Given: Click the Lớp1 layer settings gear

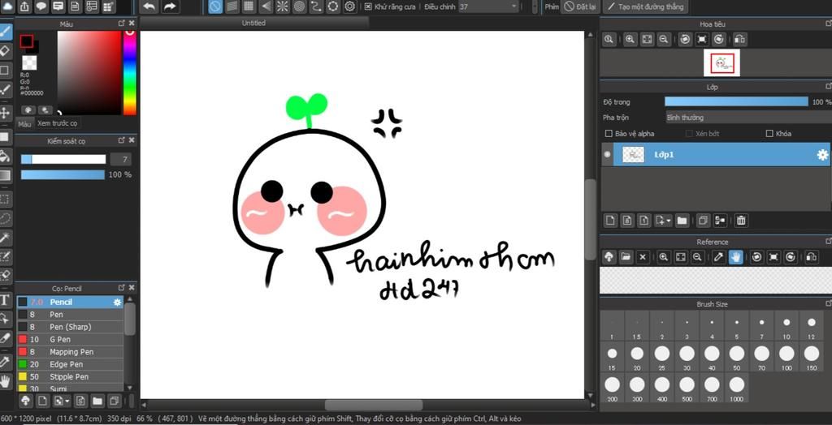Looking at the screenshot, I should 822,155.
